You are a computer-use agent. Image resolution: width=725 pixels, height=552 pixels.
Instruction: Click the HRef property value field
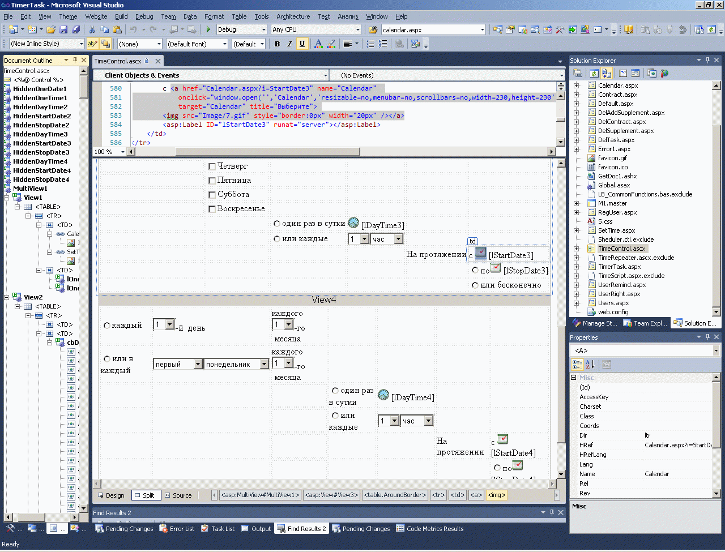[x=677, y=445]
